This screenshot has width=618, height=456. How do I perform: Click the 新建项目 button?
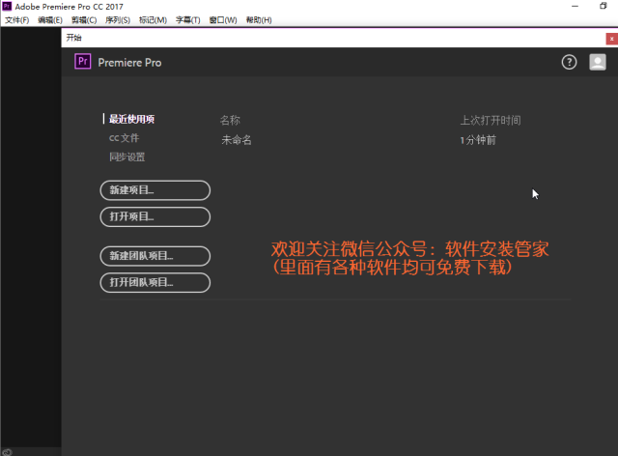154,190
